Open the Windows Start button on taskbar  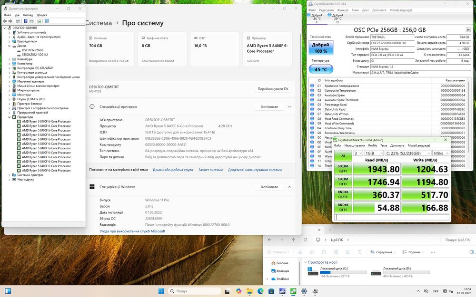point(161,291)
